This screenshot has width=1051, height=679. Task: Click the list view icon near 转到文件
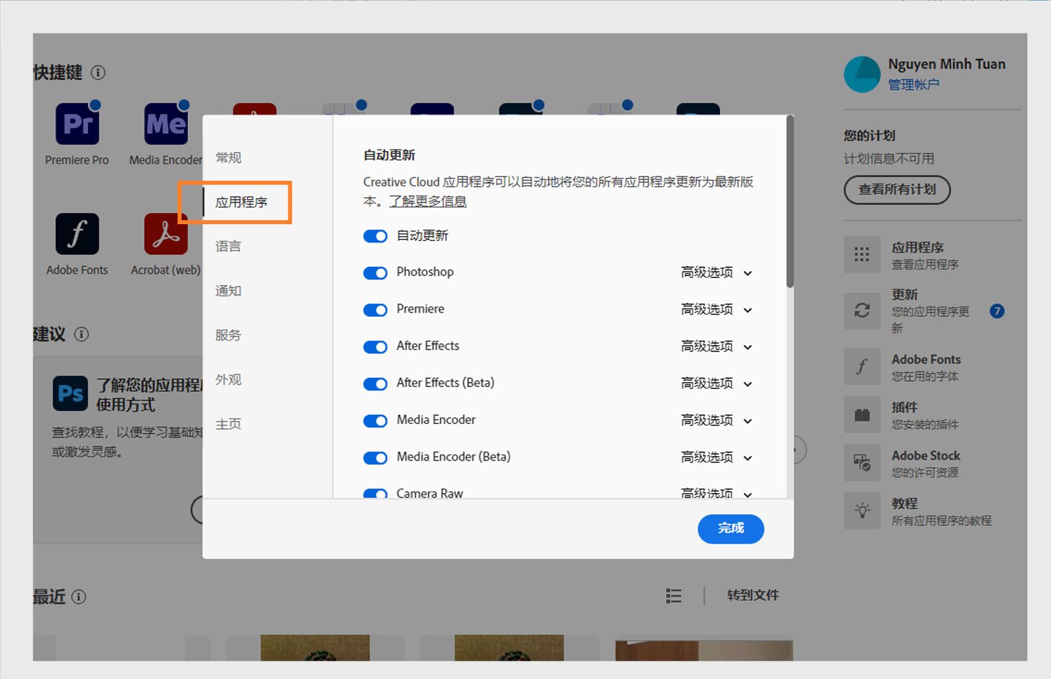click(x=673, y=596)
